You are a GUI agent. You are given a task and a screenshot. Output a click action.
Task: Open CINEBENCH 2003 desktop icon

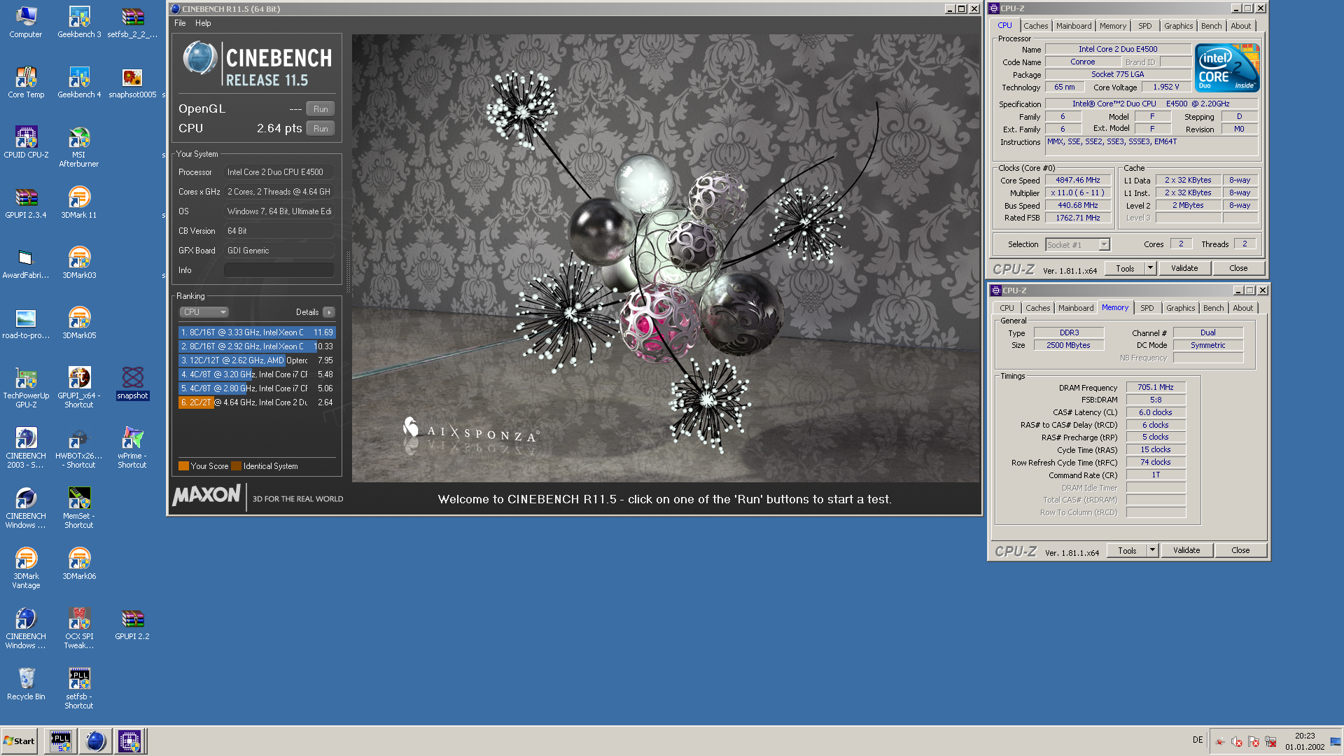point(26,447)
